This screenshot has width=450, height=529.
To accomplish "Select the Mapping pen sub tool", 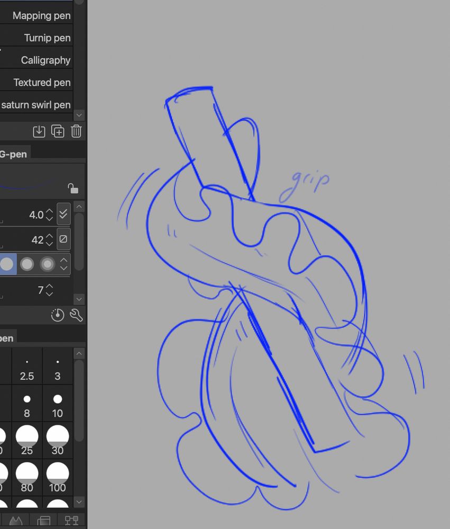I will (x=36, y=15).
